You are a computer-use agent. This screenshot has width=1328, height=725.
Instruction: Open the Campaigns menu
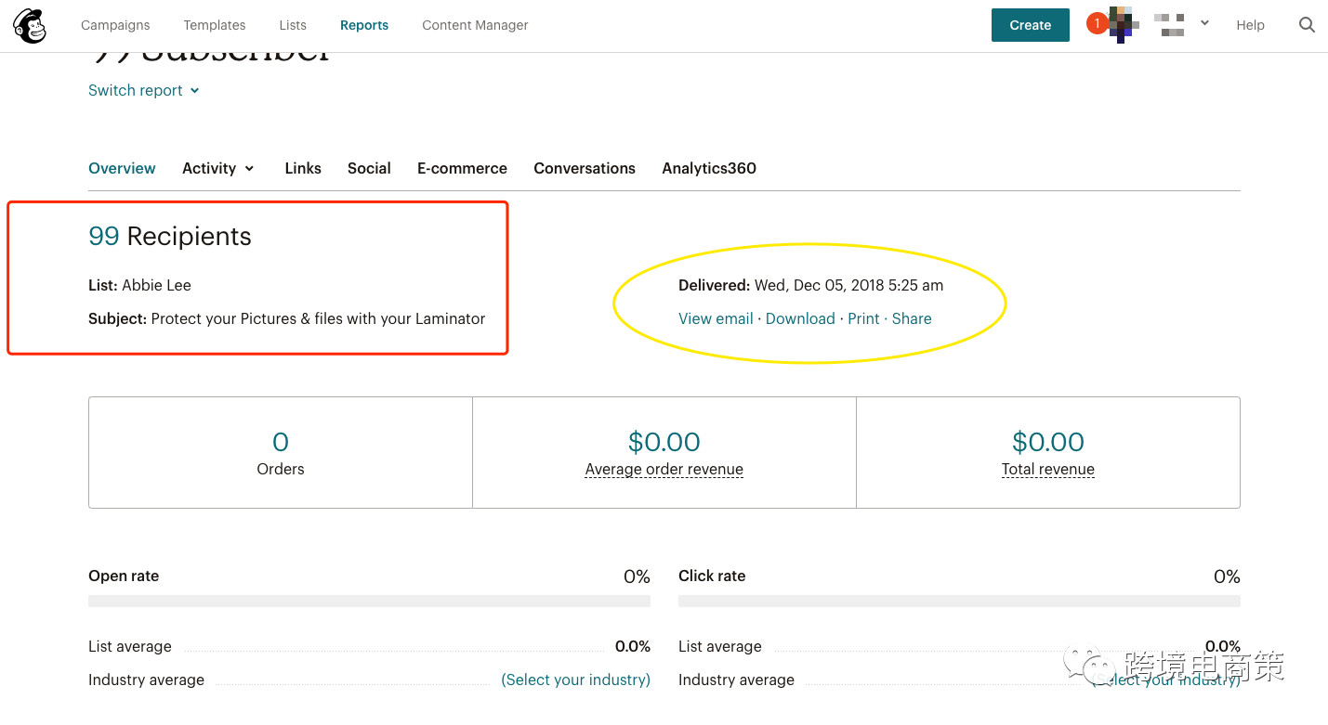point(115,25)
